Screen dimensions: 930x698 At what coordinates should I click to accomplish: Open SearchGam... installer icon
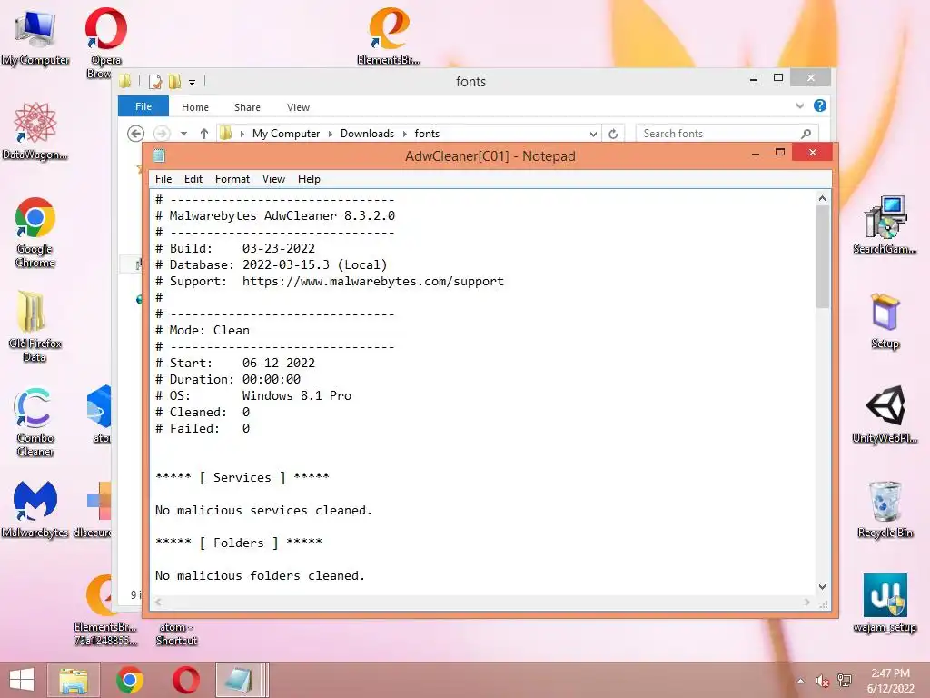(885, 224)
